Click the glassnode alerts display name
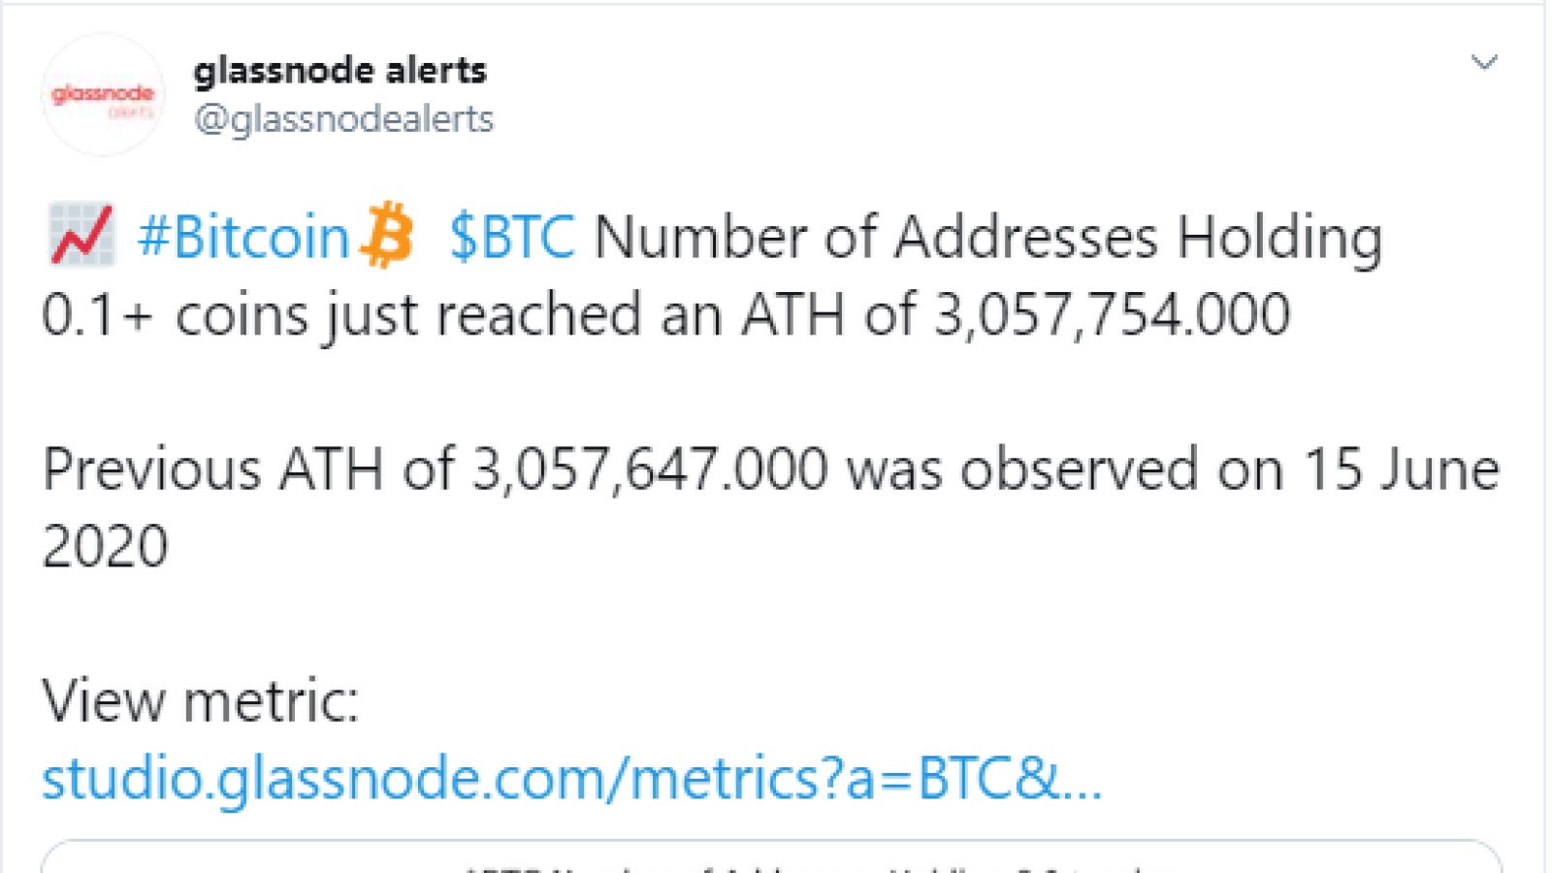The width and height of the screenshot is (1552, 873). pyautogui.click(x=339, y=70)
